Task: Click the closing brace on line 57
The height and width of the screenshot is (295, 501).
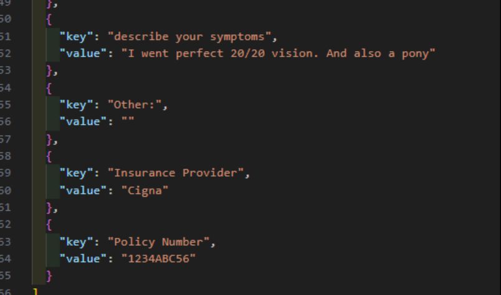Action: coord(49,139)
